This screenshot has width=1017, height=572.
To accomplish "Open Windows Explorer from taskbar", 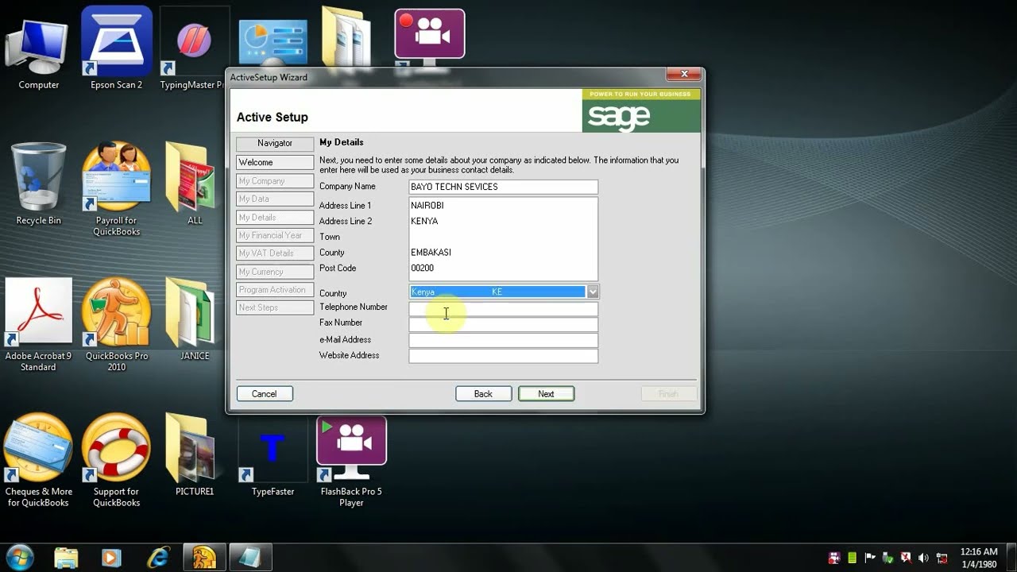I will (x=67, y=558).
